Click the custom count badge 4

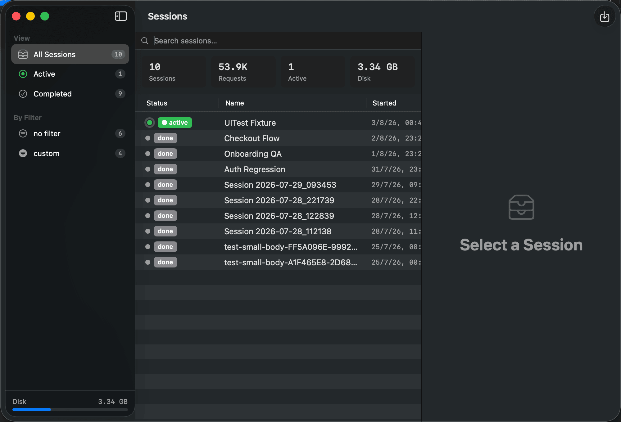point(120,153)
